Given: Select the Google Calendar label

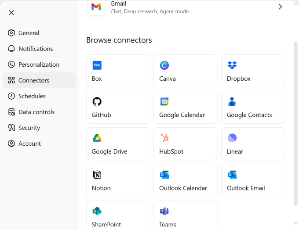Looking at the screenshot, I should [182, 115].
